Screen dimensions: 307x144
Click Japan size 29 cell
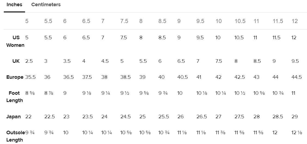tap(294, 117)
